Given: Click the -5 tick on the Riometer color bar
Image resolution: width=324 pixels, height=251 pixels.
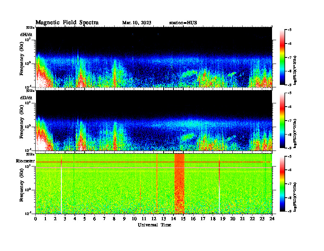Looking at the screenshot, I should pyautogui.click(x=290, y=157).
